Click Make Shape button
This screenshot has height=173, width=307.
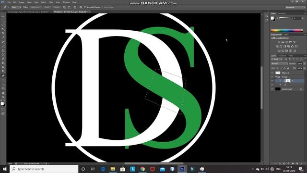(x=57, y=7)
